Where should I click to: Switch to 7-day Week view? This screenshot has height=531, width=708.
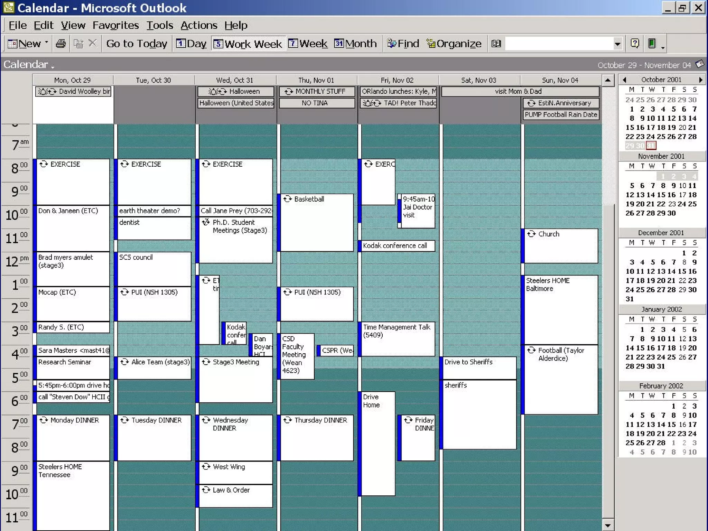pos(308,44)
